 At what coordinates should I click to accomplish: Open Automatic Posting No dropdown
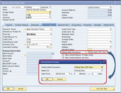click(47, 47)
